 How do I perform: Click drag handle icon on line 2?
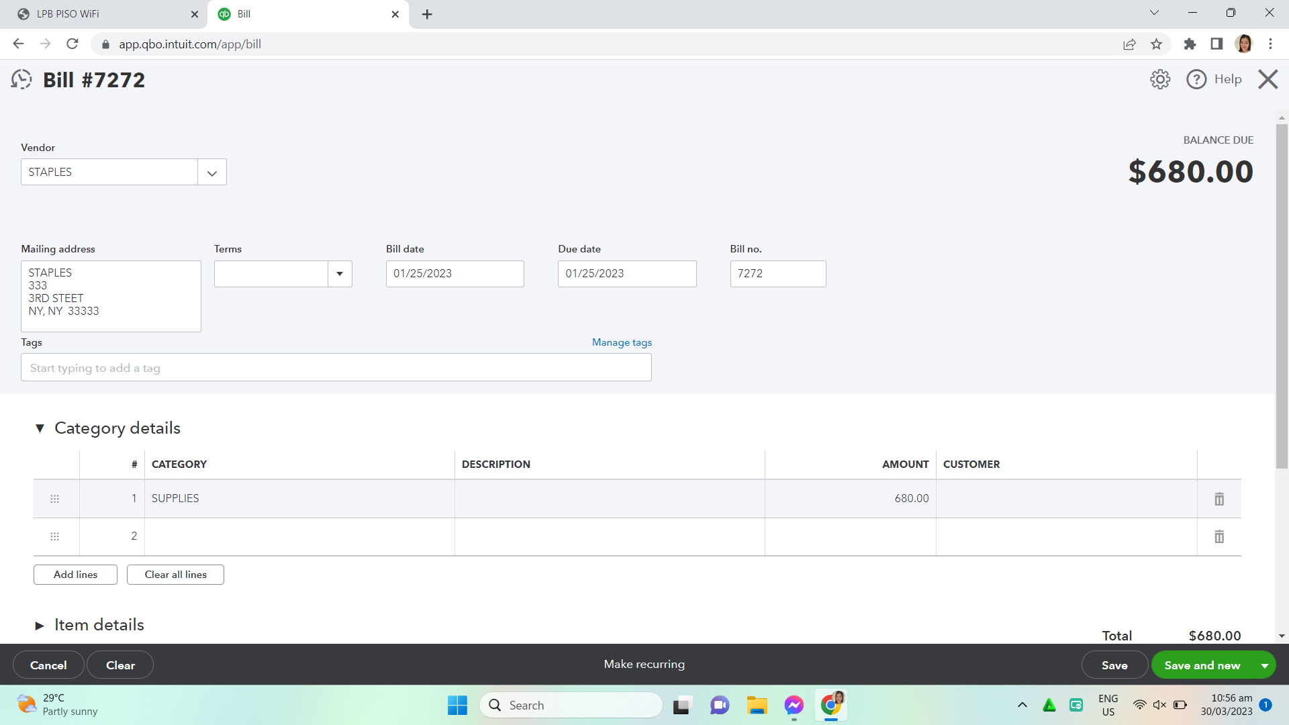click(55, 536)
